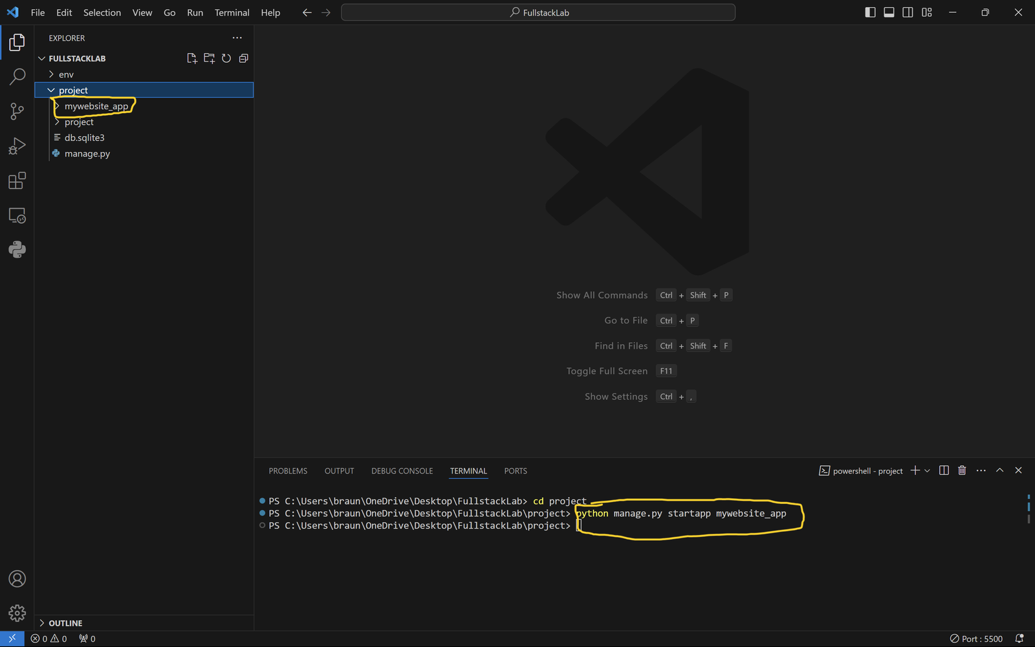
Task: Open the Selection menu
Action: coord(102,12)
